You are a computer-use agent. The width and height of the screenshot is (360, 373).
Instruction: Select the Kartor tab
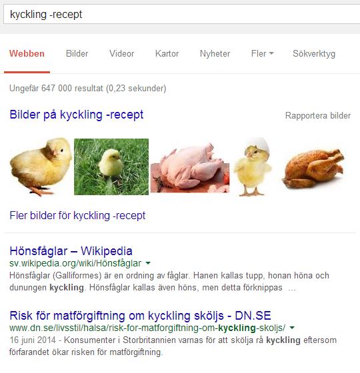[167, 53]
